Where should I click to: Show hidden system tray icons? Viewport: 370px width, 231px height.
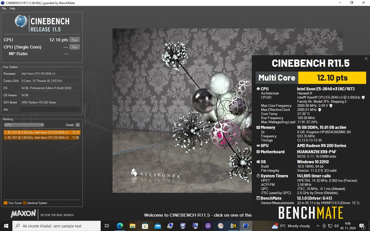tap(318, 226)
